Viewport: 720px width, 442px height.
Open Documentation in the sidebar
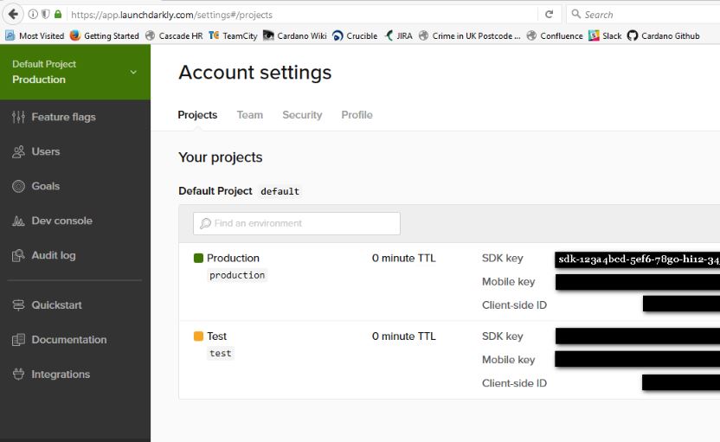point(69,340)
